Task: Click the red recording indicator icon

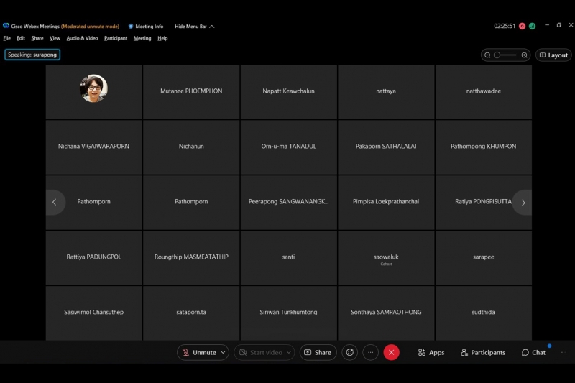Action: click(x=523, y=26)
